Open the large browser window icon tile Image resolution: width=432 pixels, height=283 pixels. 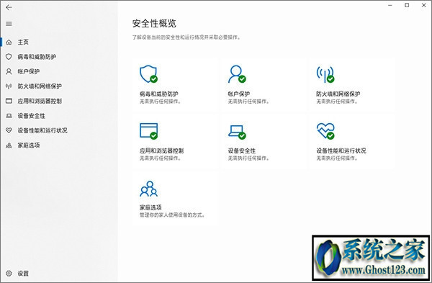149,131
